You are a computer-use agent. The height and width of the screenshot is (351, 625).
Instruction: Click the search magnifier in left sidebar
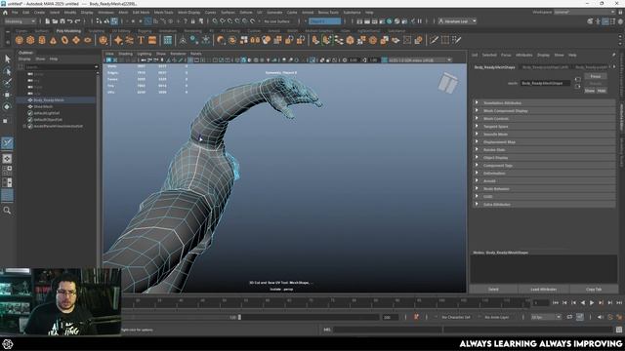tap(7, 211)
